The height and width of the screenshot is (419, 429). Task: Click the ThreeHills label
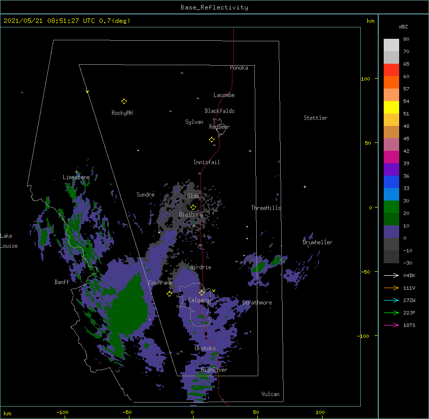click(x=266, y=208)
